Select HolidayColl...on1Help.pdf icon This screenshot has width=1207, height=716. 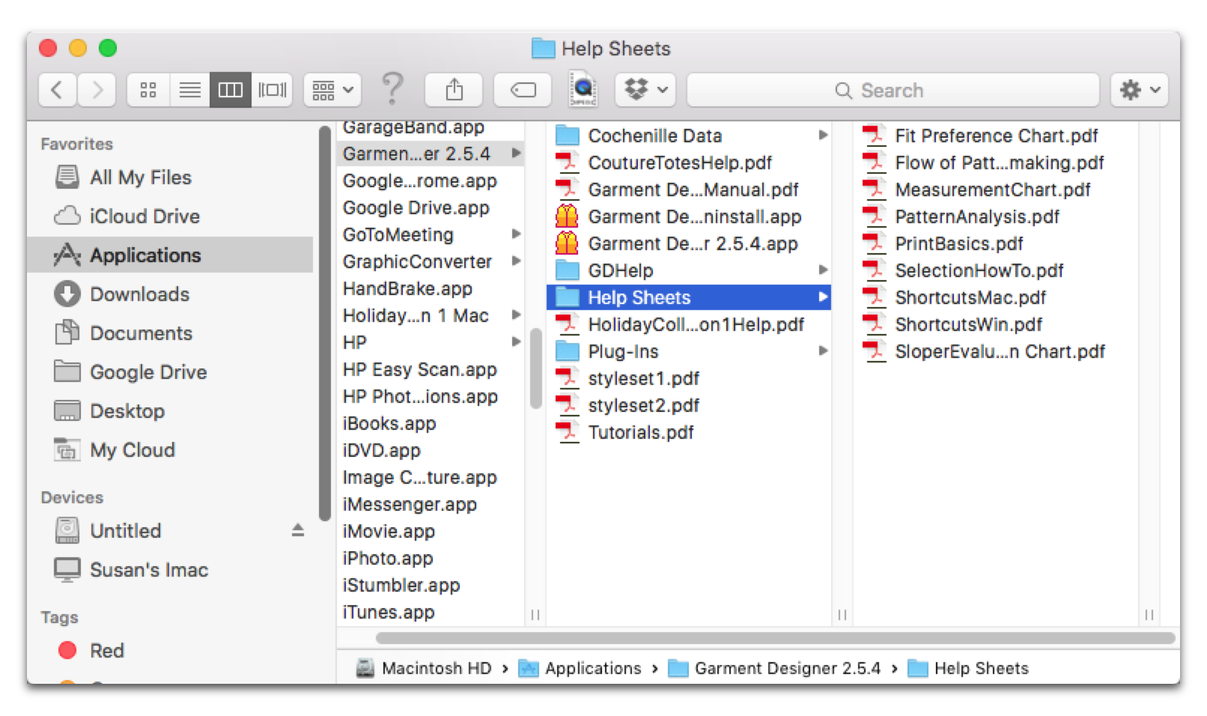(567, 324)
